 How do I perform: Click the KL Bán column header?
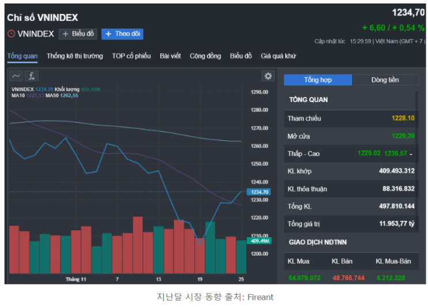click(x=342, y=261)
